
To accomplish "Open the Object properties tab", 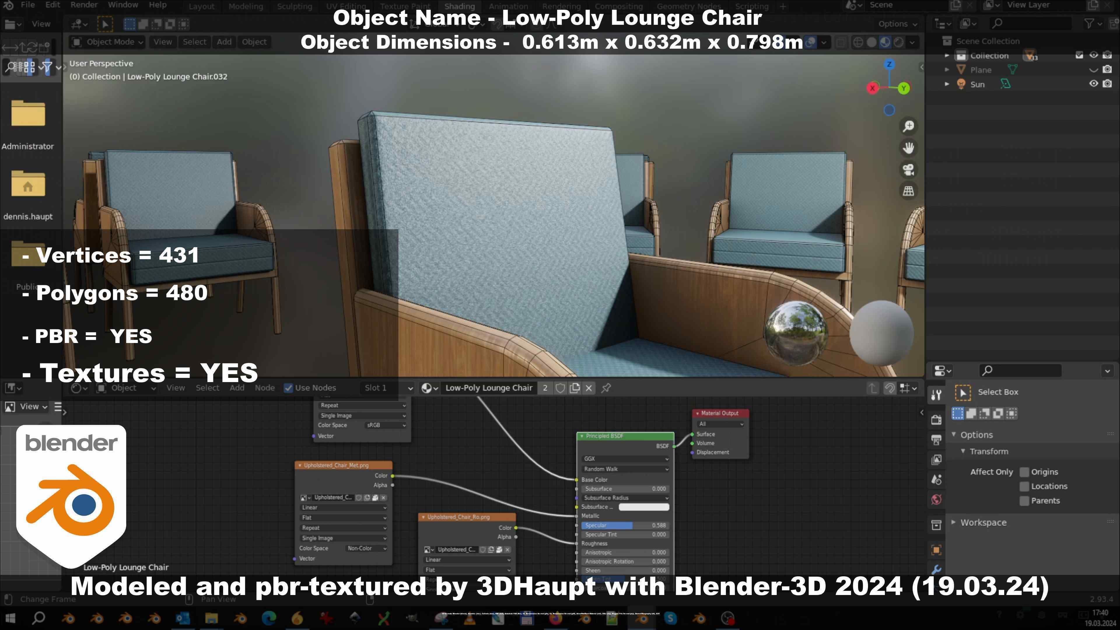I will (x=937, y=549).
